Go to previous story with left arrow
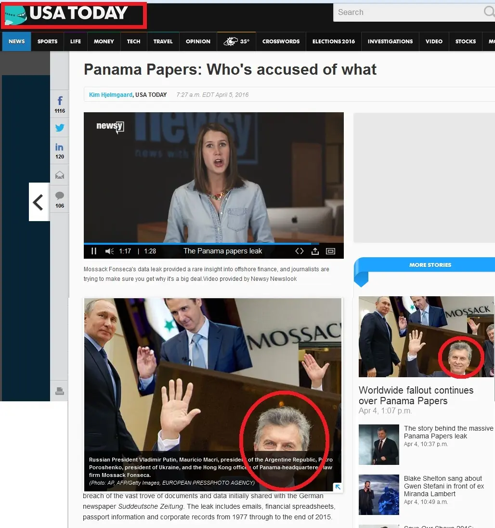 [x=39, y=202]
